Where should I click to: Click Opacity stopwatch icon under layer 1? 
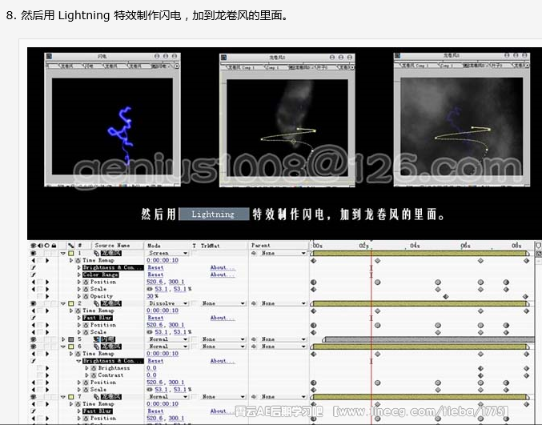click(x=86, y=296)
